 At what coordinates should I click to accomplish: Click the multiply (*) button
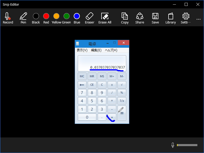pos(112,101)
